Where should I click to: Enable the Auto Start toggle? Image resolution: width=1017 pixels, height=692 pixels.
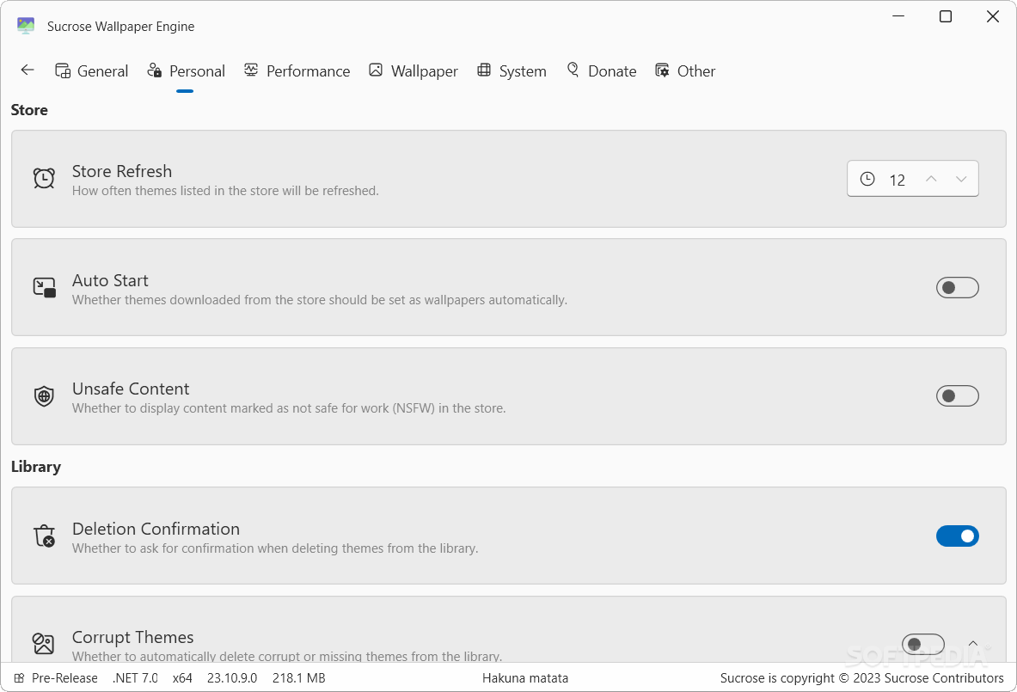point(958,287)
